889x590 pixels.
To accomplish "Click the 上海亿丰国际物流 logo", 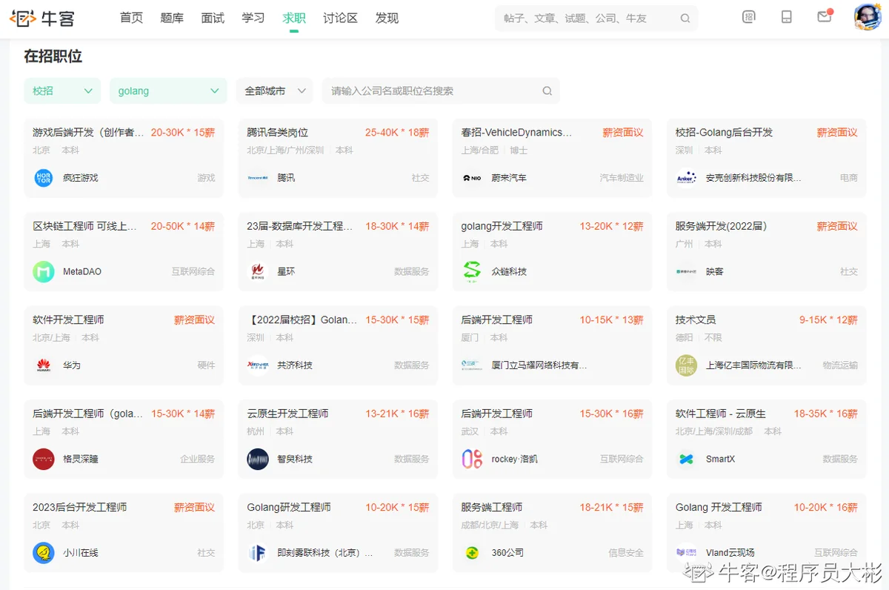I will click(686, 365).
